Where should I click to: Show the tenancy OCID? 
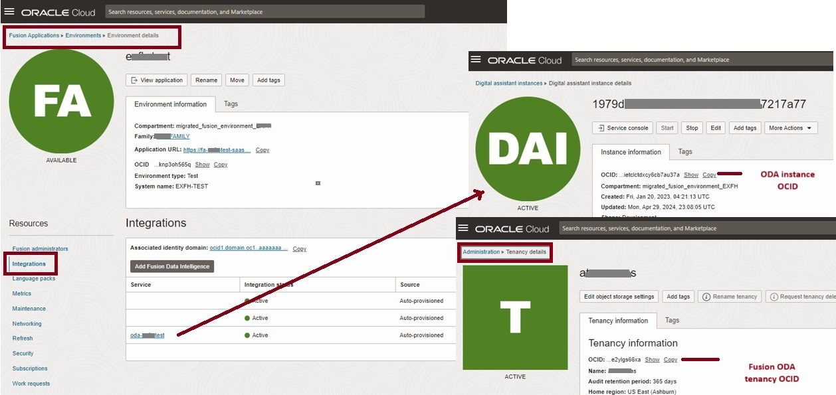(x=652, y=359)
